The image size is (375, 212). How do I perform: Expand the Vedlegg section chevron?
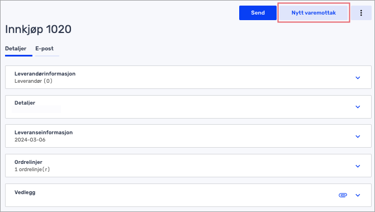(x=358, y=195)
